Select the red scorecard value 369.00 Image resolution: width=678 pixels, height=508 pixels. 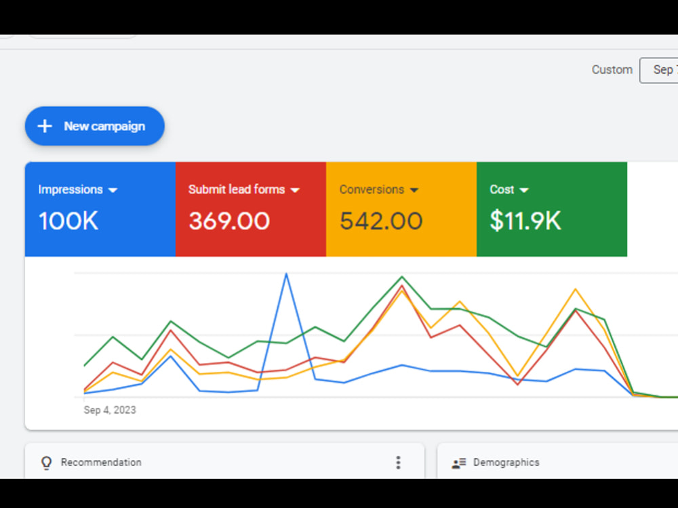(x=229, y=221)
